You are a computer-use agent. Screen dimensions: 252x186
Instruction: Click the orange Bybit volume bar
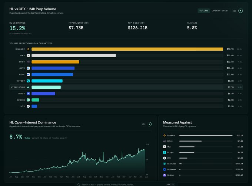pos(55,62)
